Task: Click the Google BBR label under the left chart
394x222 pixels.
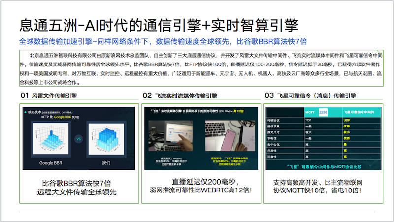Action: 51,163
